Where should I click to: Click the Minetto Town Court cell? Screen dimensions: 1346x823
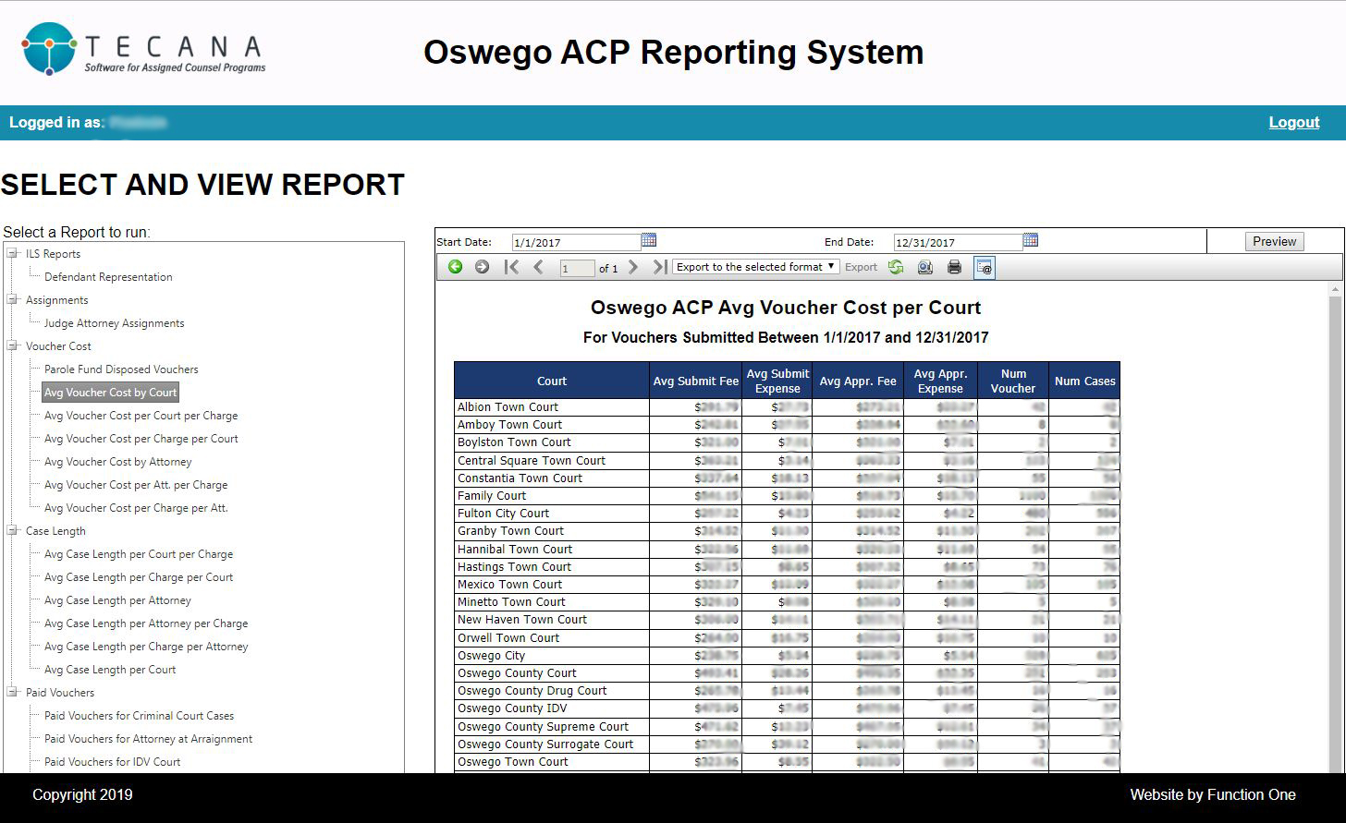point(552,601)
